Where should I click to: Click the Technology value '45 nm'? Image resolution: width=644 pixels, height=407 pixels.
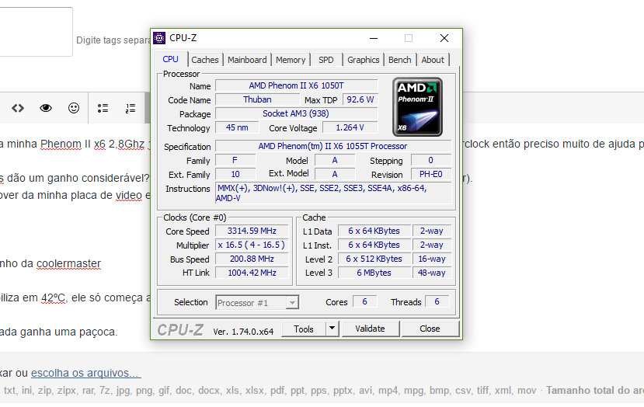coord(237,127)
